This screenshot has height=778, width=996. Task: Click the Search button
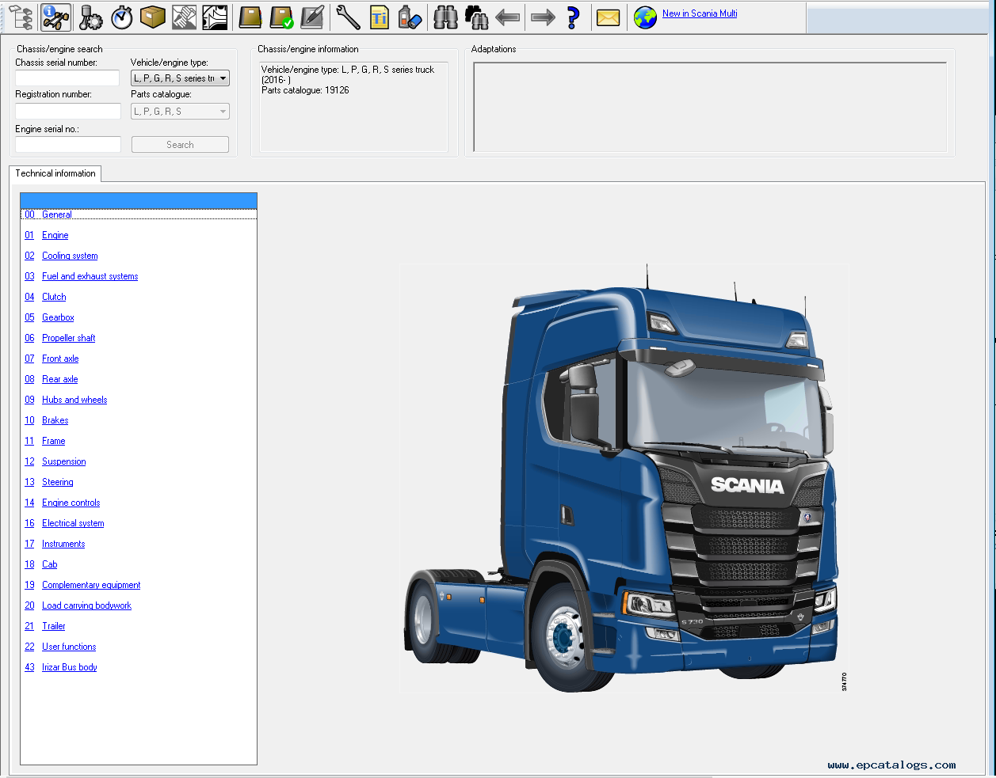coord(180,145)
